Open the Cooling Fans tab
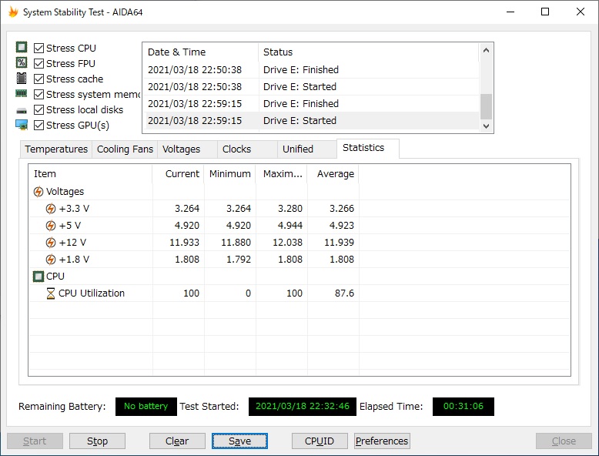 pos(125,149)
